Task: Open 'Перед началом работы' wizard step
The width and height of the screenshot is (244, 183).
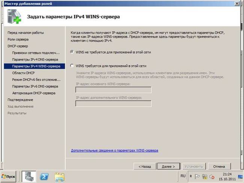Action: 26,33
